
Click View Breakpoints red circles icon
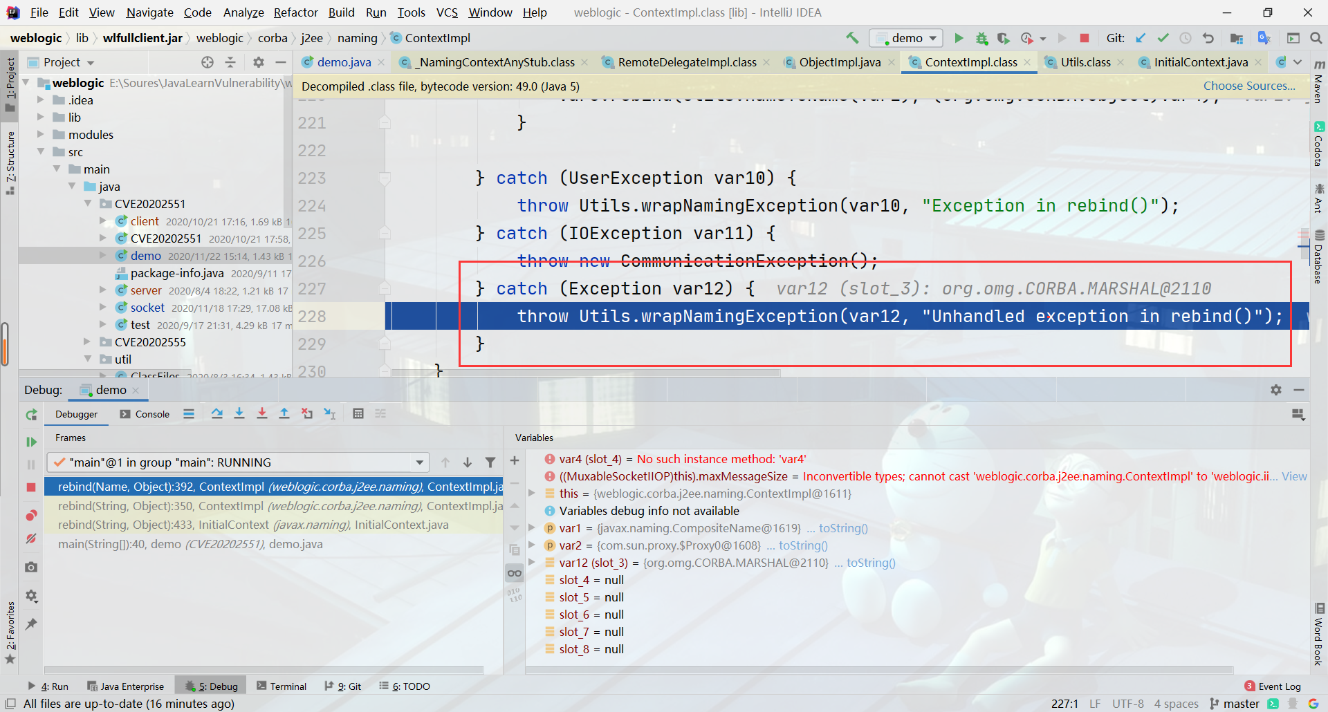pos(31,516)
